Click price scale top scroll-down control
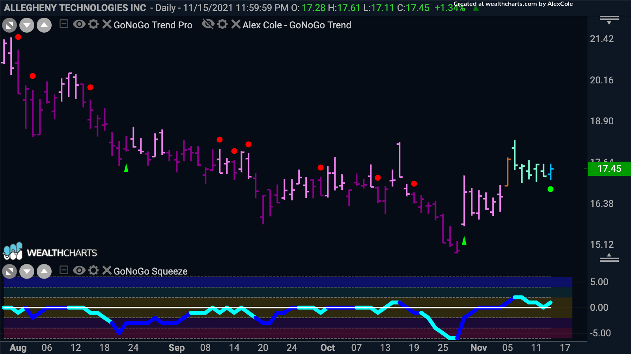The height and width of the screenshot is (354, 631). [609, 20]
